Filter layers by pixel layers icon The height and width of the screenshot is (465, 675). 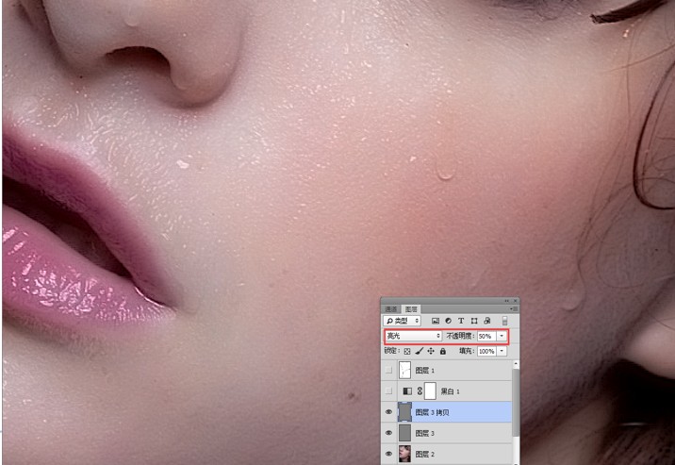[436, 321]
